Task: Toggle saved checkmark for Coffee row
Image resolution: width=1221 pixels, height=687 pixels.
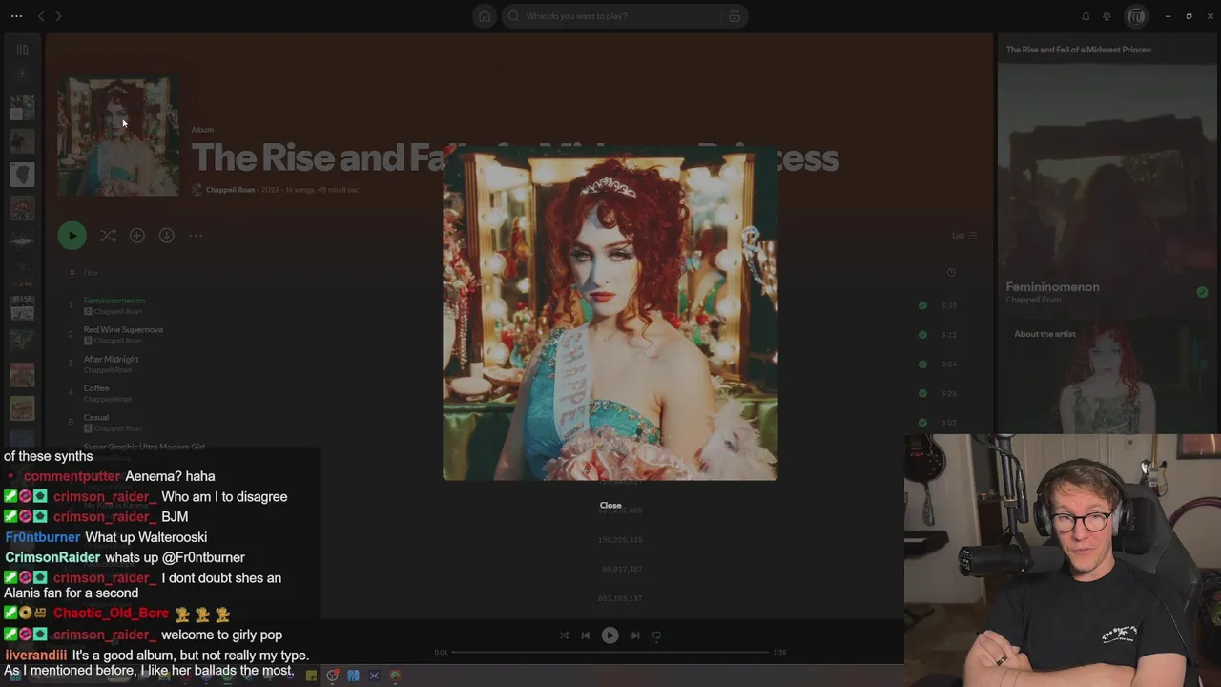Action: click(x=922, y=393)
